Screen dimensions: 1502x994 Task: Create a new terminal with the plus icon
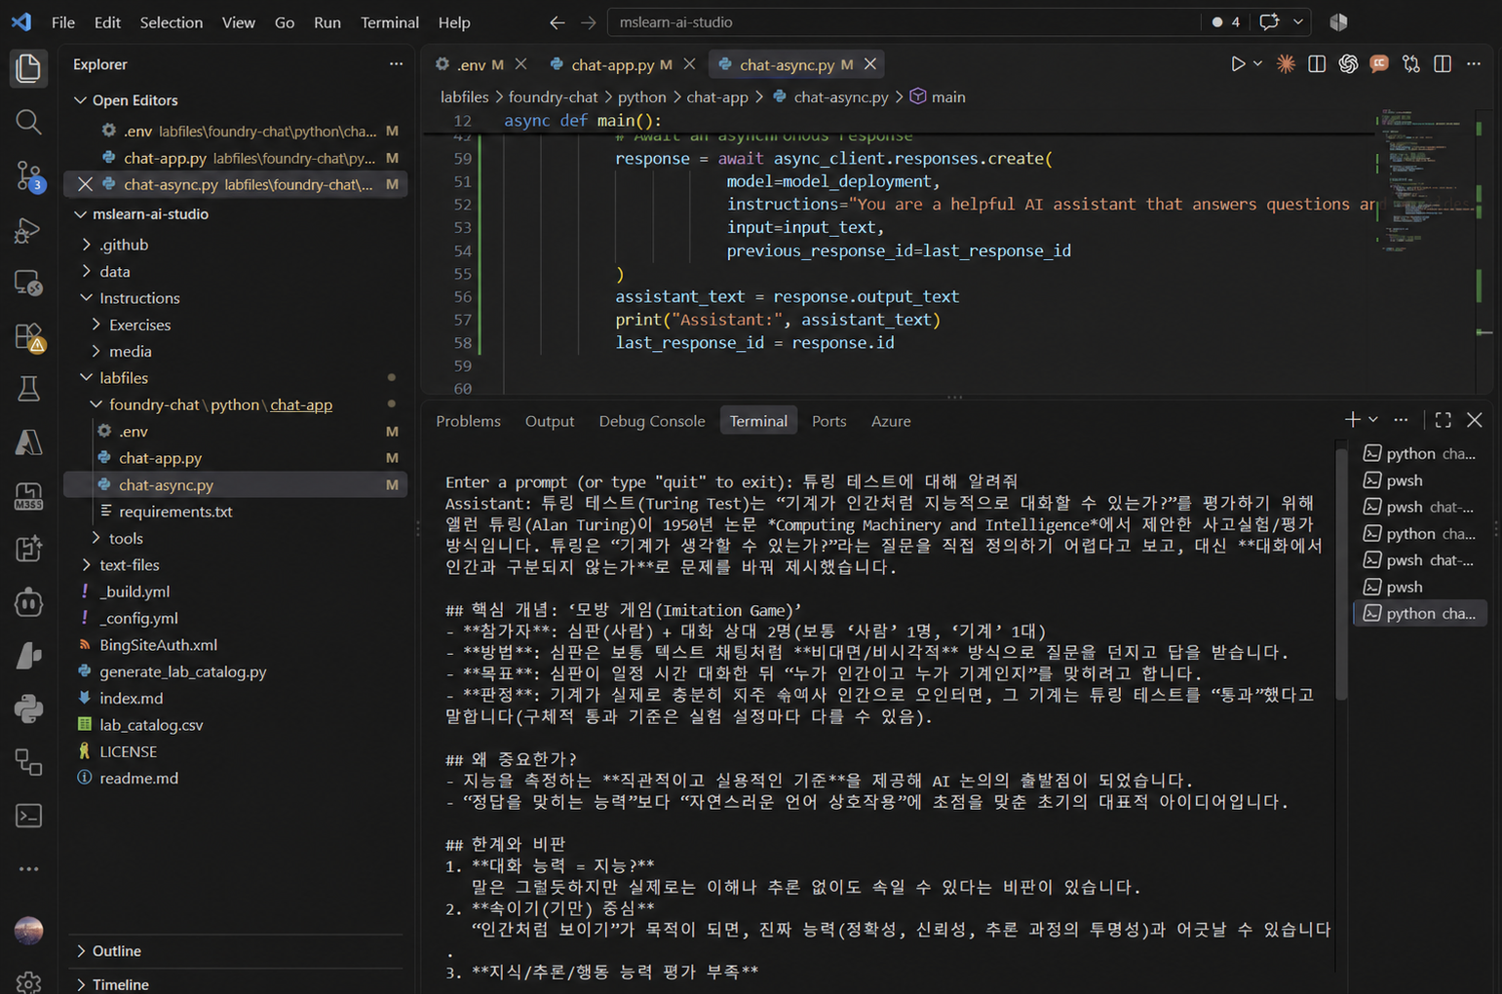click(1352, 420)
